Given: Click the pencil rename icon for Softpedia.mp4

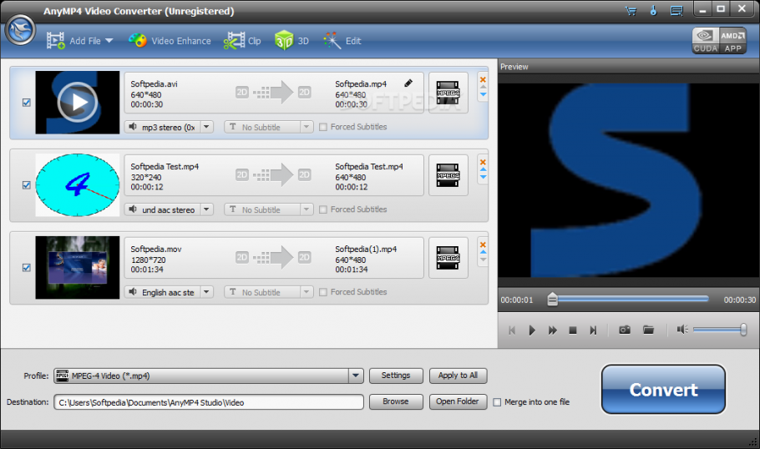Looking at the screenshot, I should pyautogui.click(x=408, y=83).
